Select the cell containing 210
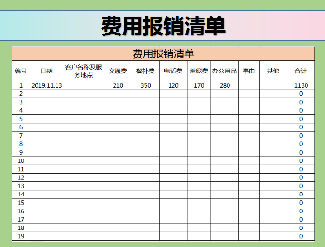The height and width of the screenshot is (247, 325). (118, 86)
